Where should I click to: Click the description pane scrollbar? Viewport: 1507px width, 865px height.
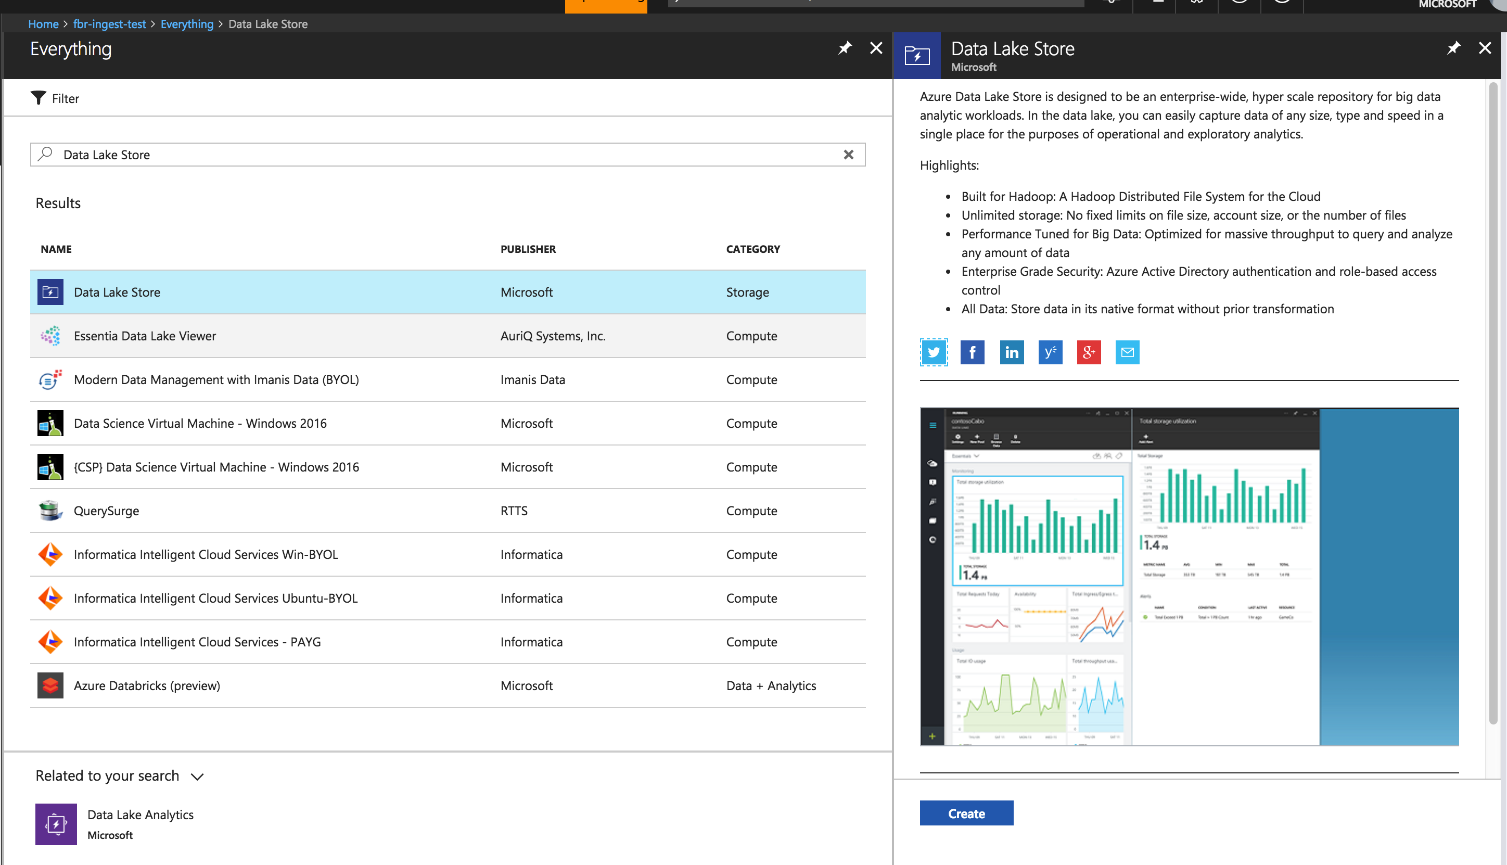tap(1493, 404)
